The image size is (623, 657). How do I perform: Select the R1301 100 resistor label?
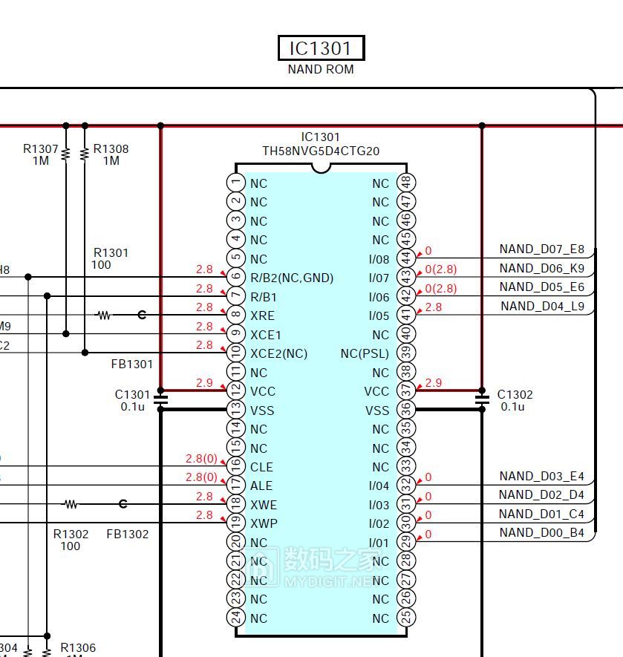110,258
